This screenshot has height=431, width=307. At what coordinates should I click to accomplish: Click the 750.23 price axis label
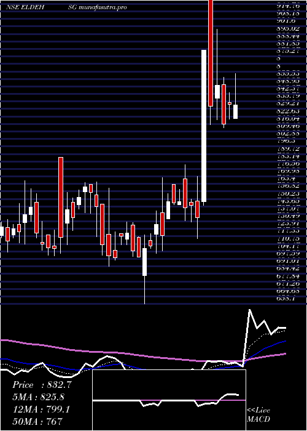coord(287,194)
